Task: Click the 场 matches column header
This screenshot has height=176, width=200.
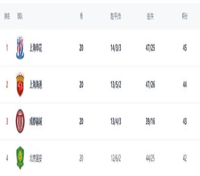Action: coord(81,16)
